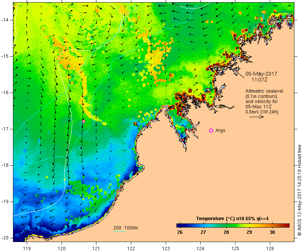Click the '200 1000m' isobath label

tap(126, 228)
